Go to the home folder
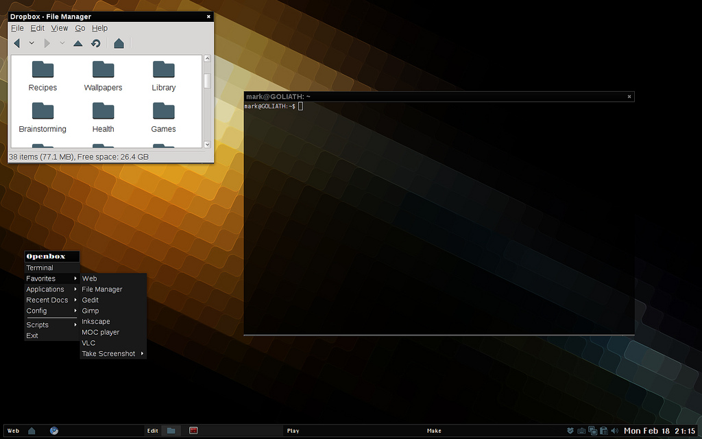 coord(119,43)
